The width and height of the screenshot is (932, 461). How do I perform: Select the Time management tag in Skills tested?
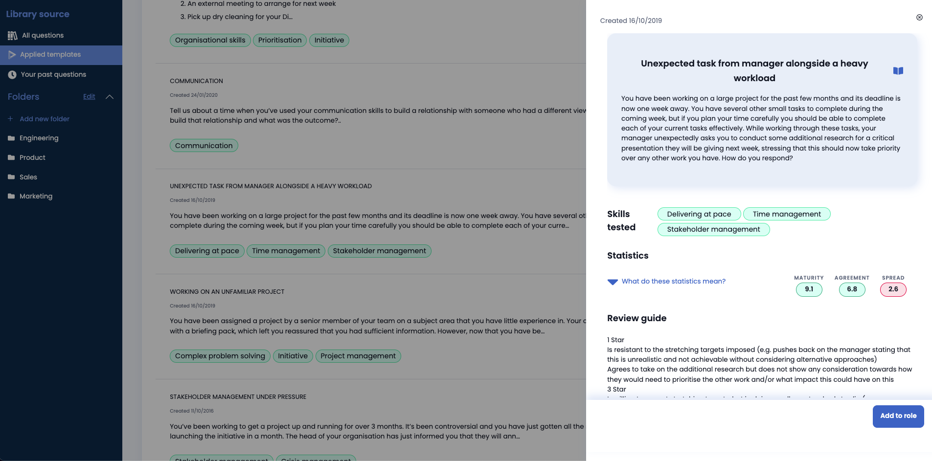tap(786, 214)
